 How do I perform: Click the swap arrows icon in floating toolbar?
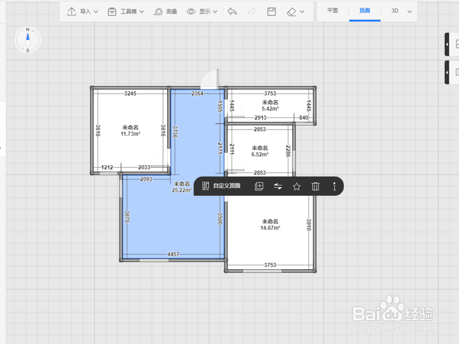tap(278, 186)
